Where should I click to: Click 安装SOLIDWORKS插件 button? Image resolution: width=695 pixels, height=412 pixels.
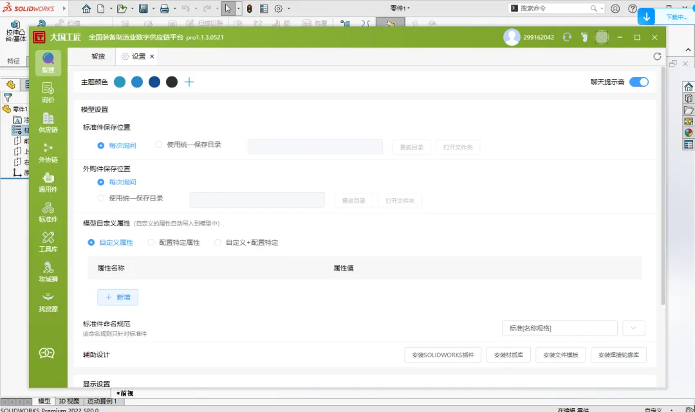[x=443, y=355]
